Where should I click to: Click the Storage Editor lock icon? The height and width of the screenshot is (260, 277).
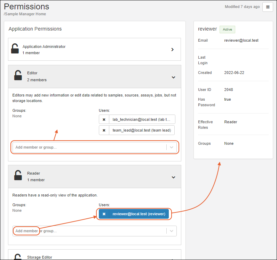pyautogui.click(x=18, y=257)
